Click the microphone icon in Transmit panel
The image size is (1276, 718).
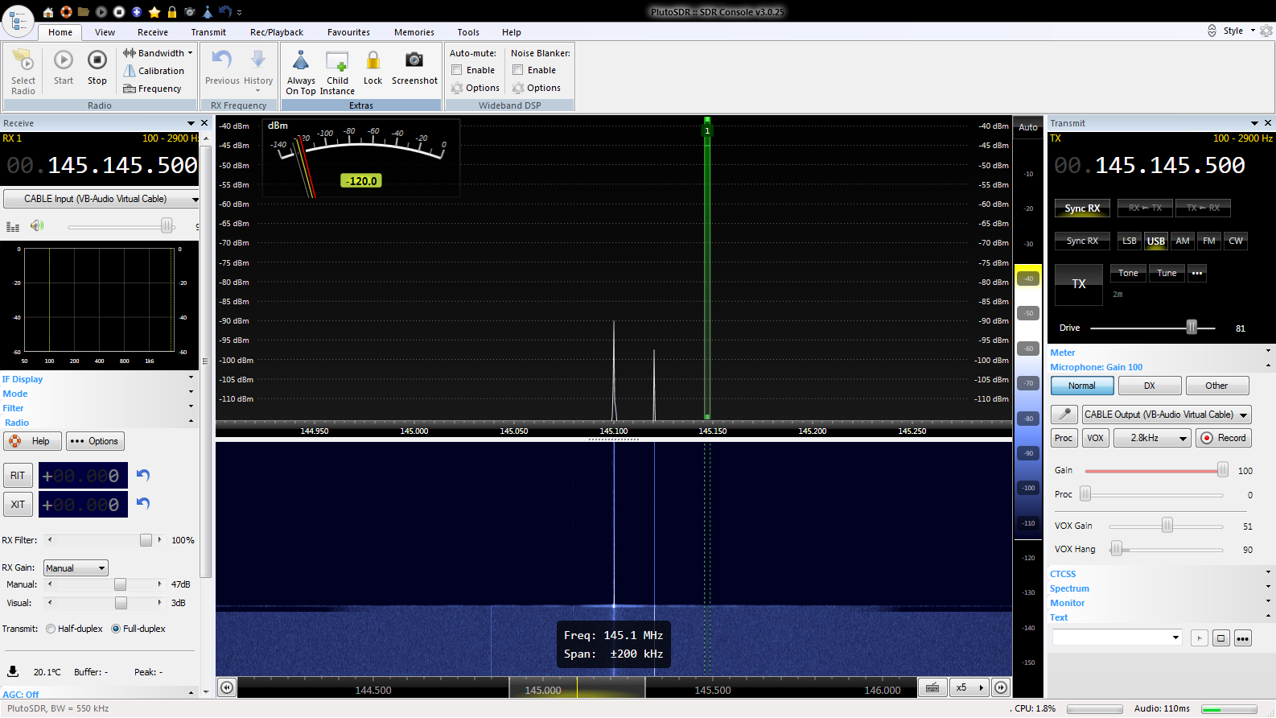(1064, 415)
